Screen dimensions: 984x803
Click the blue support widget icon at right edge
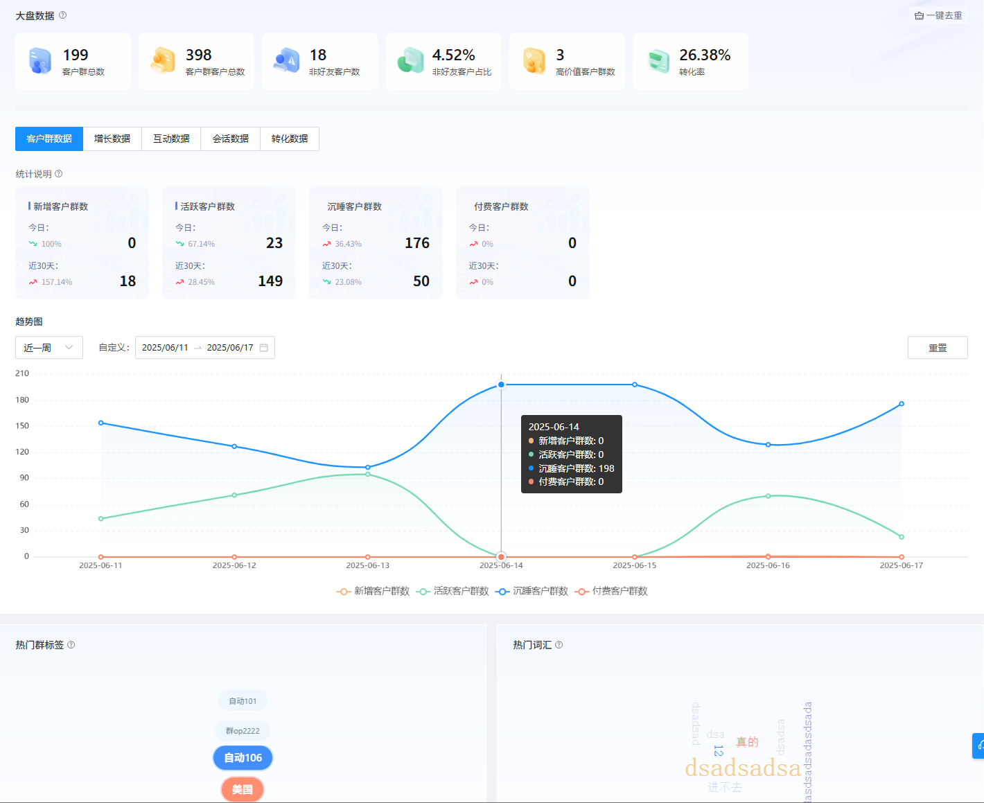click(978, 745)
